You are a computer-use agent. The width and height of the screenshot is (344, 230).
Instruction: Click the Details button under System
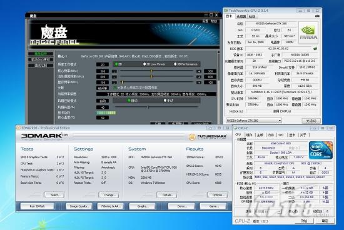167,195
